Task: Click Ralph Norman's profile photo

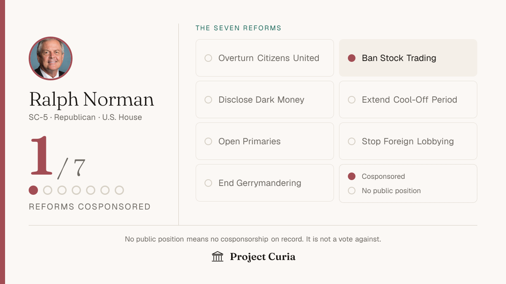Action: point(51,58)
